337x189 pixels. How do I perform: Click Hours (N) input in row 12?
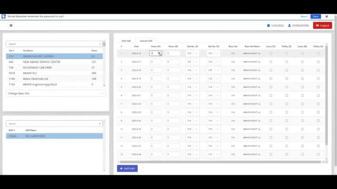173,146
